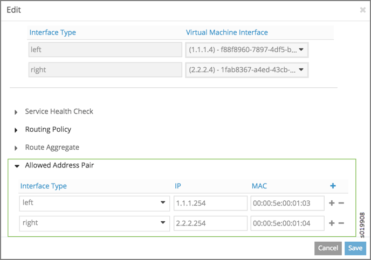Click the Cancel button
This screenshot has width=371, height=260.
coord(328,248)
